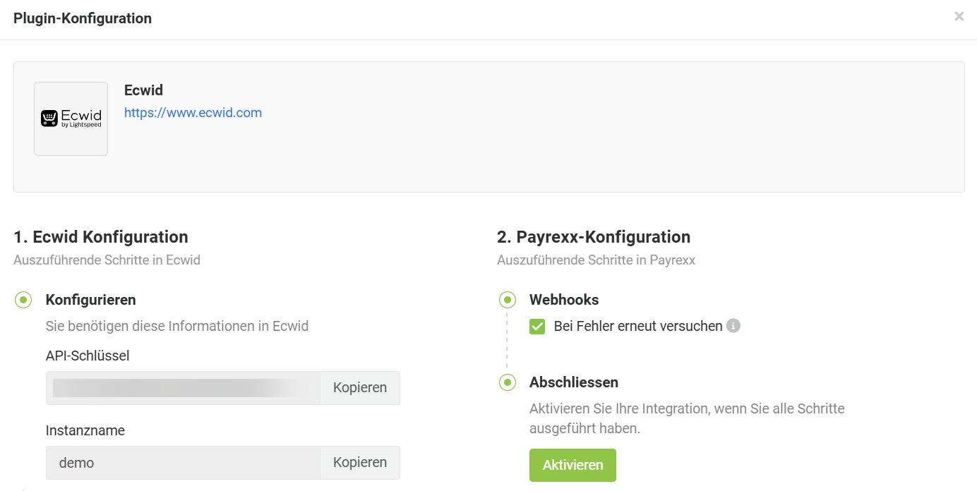Click the Ecwid by Lightspeed logo thumbnail
977x491 pixels.
click(71, 119)
